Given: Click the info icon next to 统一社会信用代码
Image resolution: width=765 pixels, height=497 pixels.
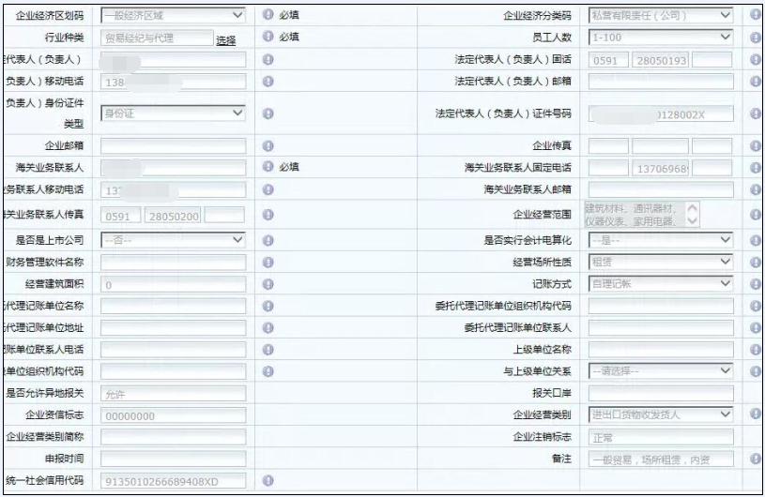Looking at the screenshot, I should click(x=268, y=481).
